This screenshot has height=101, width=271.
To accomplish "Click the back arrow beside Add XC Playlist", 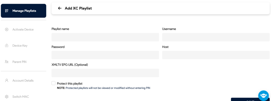I will point(60,8).
